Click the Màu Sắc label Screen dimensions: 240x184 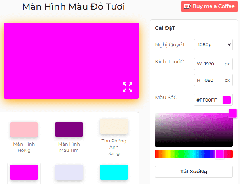(x=166, y=97)
